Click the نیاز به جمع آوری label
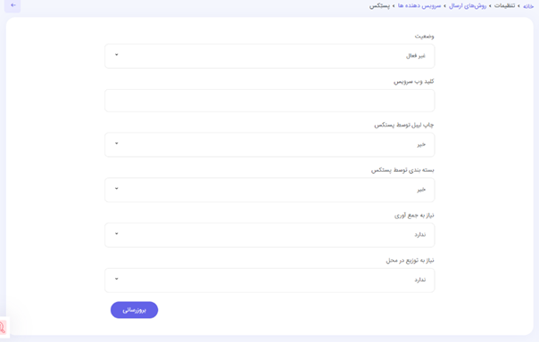This screenshot has height=342, width=539. 414,216
